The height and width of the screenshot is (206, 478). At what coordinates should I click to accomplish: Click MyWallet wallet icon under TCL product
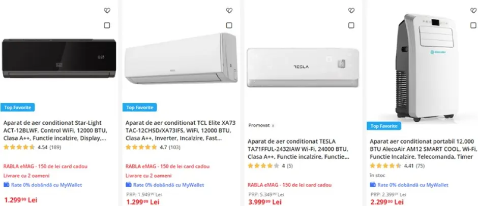(x=129, y=185)
